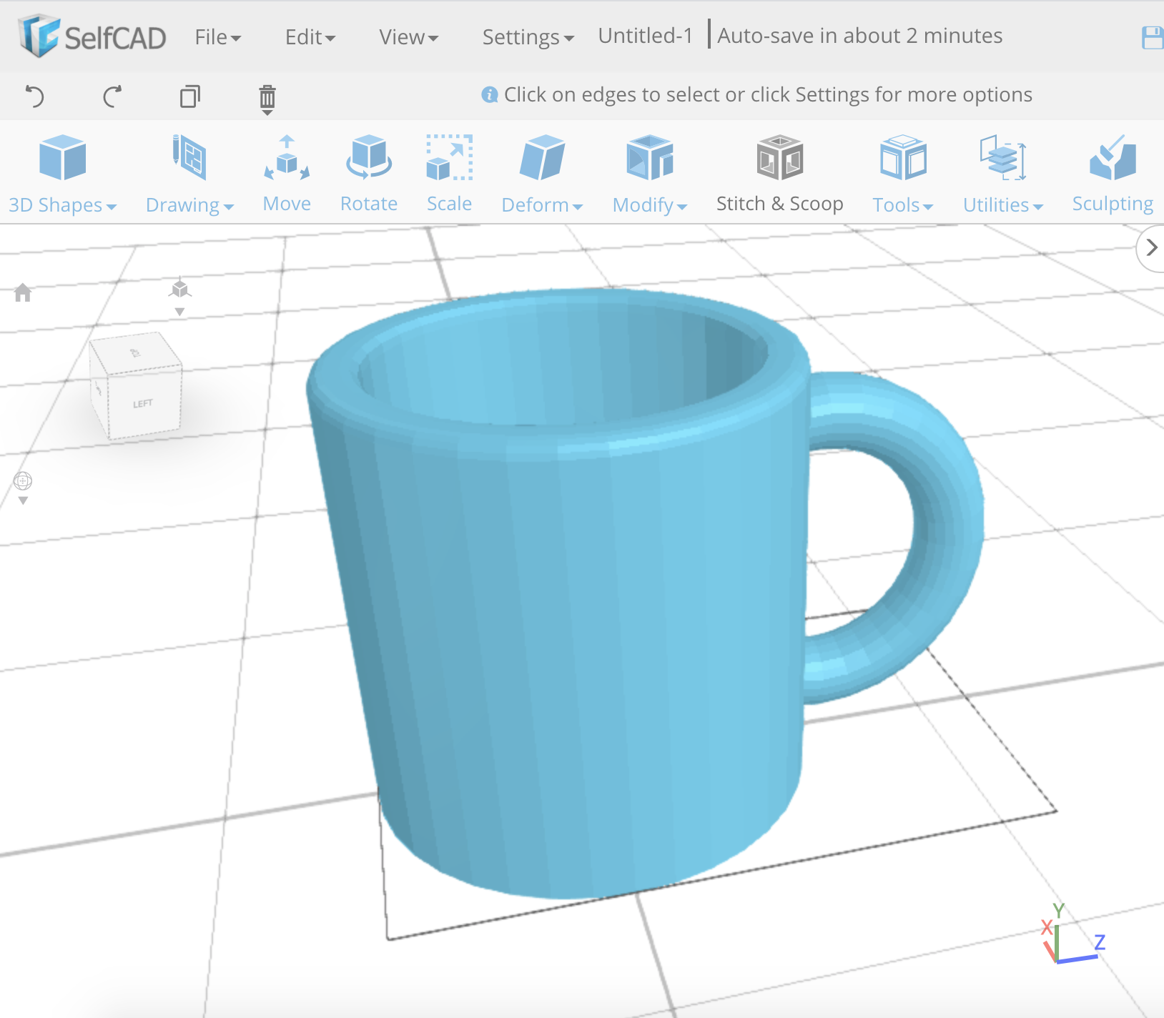Open the Drawing tools dropdown
This screenshot has width=1164, height=1018.
tap(189, 174)
